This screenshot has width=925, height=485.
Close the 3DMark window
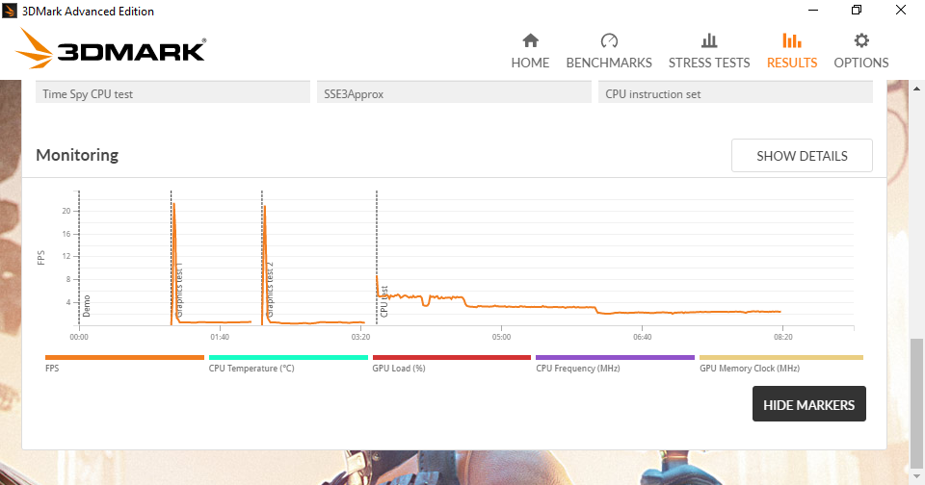click(x=901, y=10)
